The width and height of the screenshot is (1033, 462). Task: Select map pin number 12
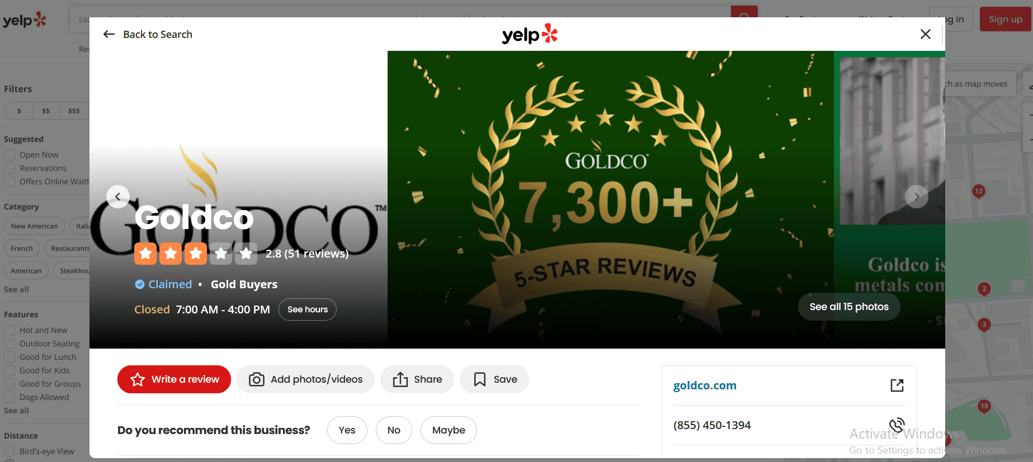(979, 192)
